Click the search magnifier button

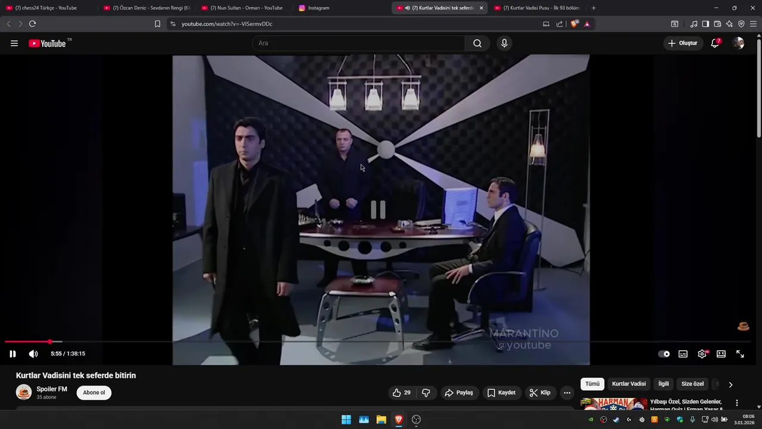[477, 43]
